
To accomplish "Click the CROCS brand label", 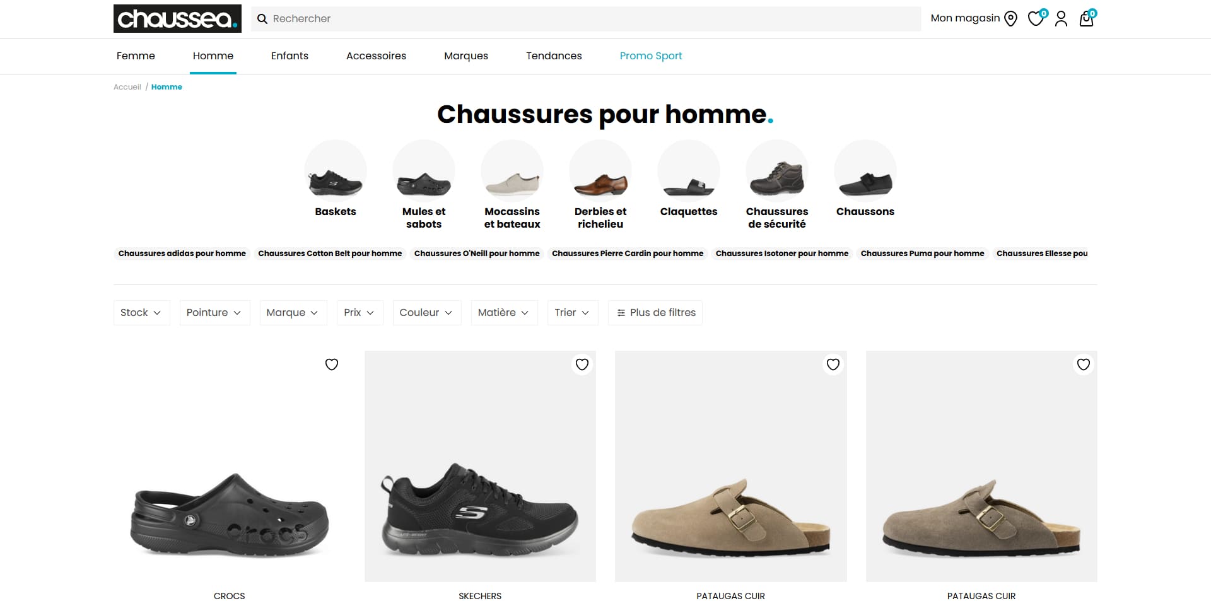I will pos(230,596).
